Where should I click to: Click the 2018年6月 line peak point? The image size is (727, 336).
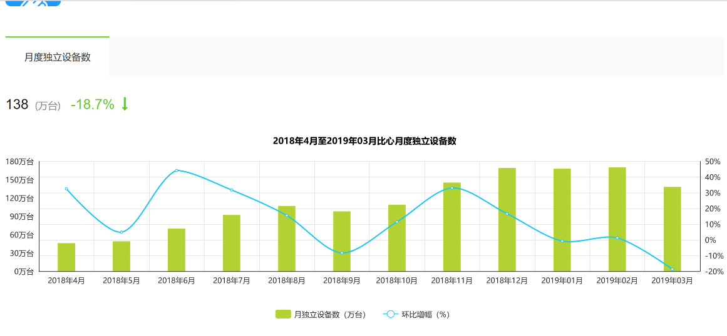point(177,170)
